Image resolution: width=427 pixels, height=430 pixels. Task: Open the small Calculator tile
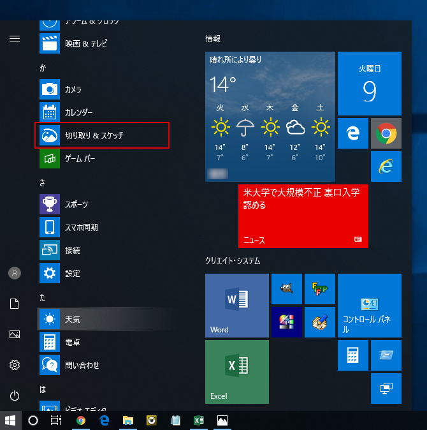(x=353, y=355)
